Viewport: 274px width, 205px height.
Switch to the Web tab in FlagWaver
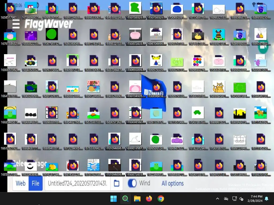pyautogui.click(x=21, y=183)
